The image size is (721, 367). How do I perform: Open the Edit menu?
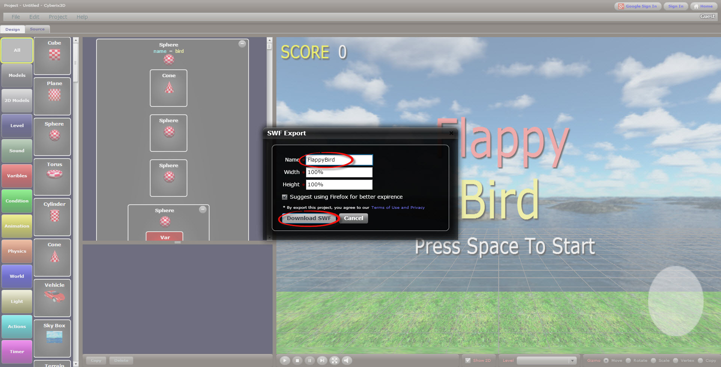coord(34,17)
